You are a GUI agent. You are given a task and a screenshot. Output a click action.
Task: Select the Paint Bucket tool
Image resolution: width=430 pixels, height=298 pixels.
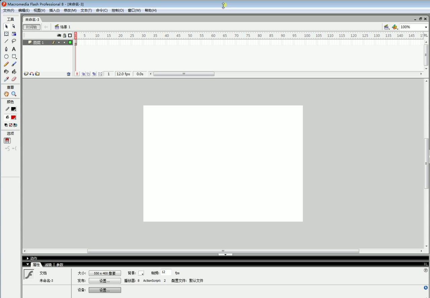(x=14, y=72)
